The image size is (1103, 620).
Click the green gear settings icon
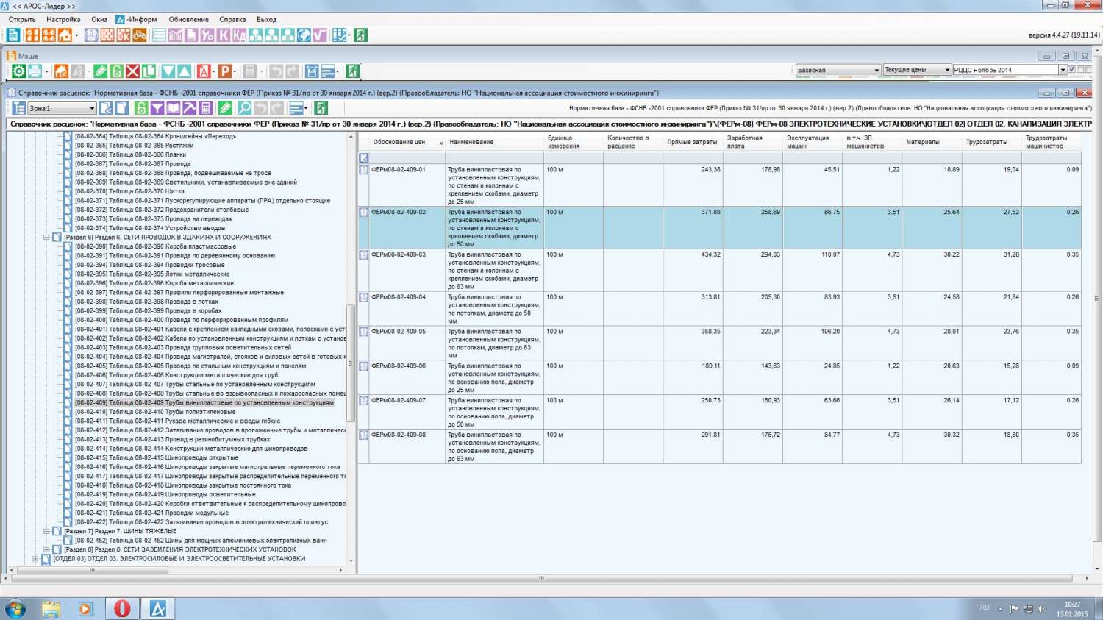tap(18, 71)
